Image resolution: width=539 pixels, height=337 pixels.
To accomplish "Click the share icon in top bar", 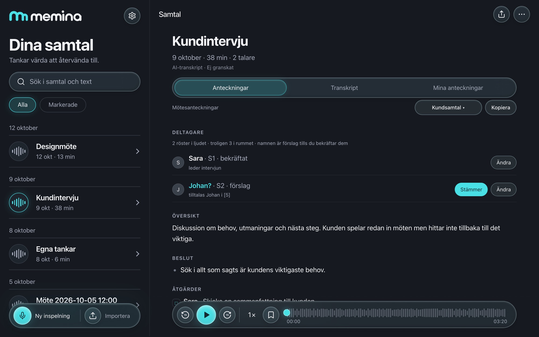I will 501,14.
